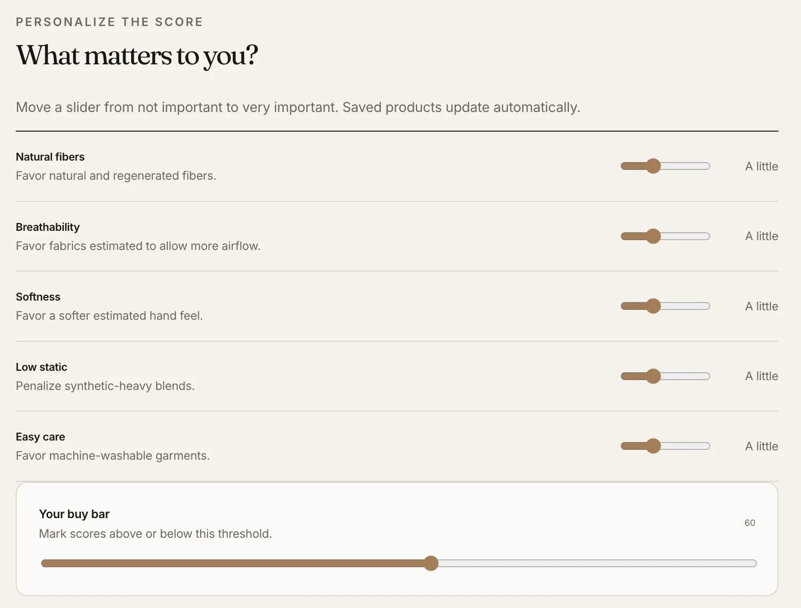Screen dimensions: 801x608
Task: Click the 'Your buy bar' heading
Action: 74,514
